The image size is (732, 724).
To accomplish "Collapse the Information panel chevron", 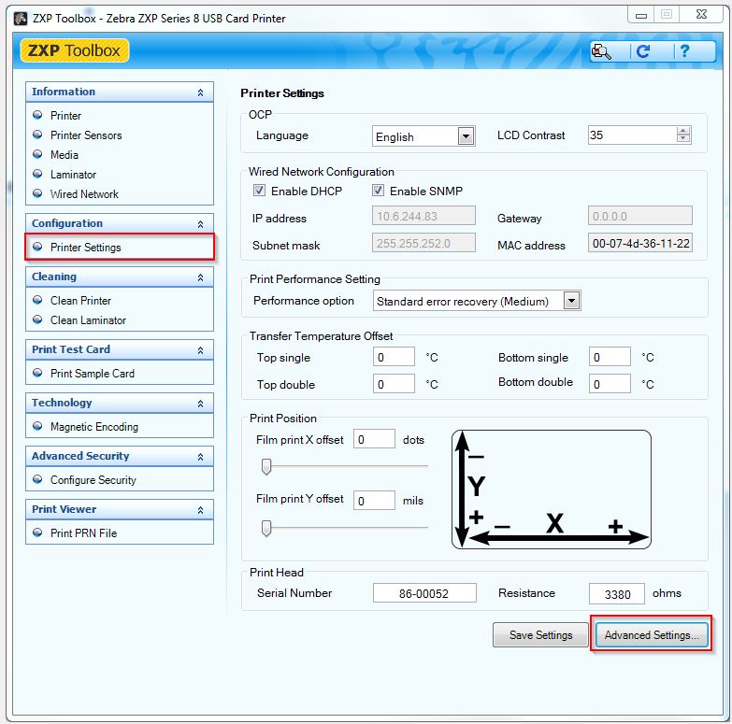I will 200,92.
